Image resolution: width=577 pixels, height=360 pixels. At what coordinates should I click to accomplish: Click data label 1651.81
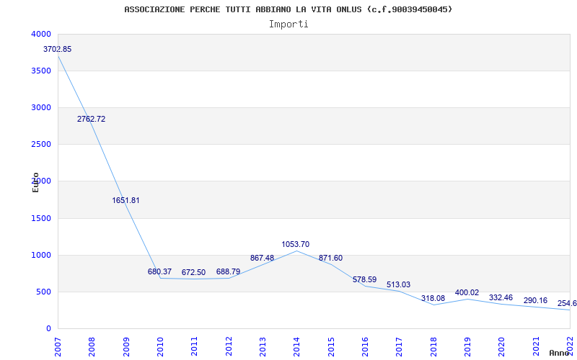[125, 201]
